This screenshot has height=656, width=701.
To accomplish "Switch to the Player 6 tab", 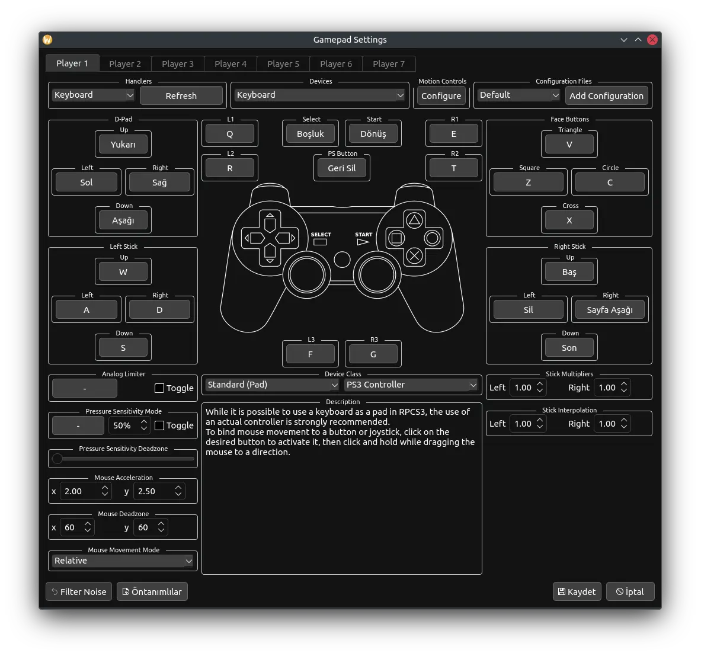I will click(336, 64).
